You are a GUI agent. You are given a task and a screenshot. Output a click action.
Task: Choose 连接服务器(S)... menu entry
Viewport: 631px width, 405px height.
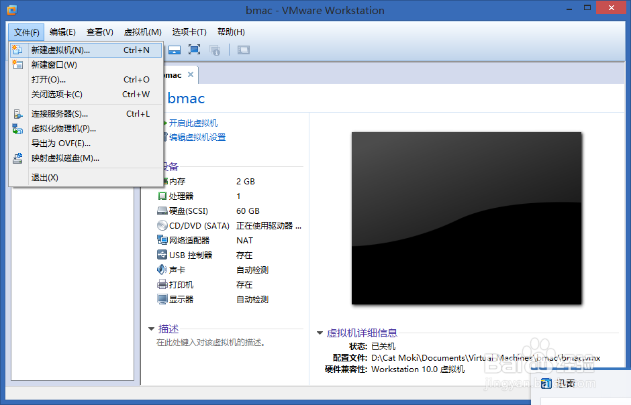86,114
